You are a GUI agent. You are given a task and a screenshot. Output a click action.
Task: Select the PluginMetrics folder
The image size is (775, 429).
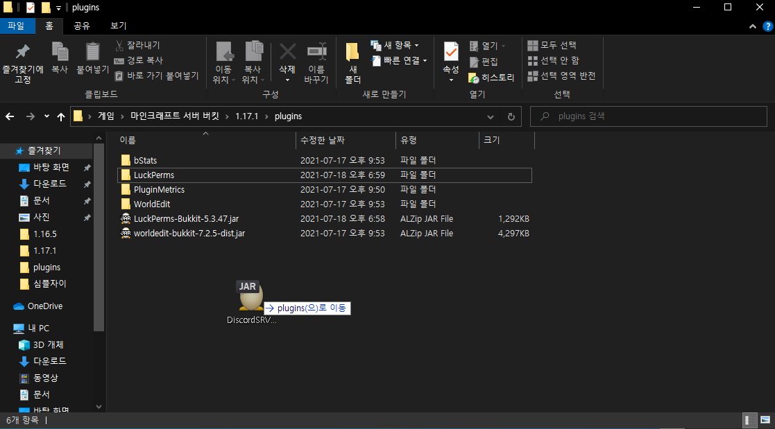[324, 190]
